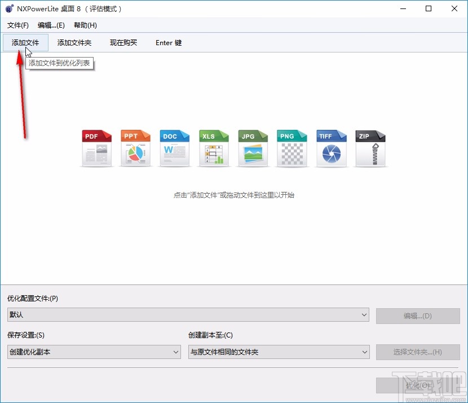Expand the 优化配置文件 dropdown showing 默认
The image size is (468, 403).
188,314
